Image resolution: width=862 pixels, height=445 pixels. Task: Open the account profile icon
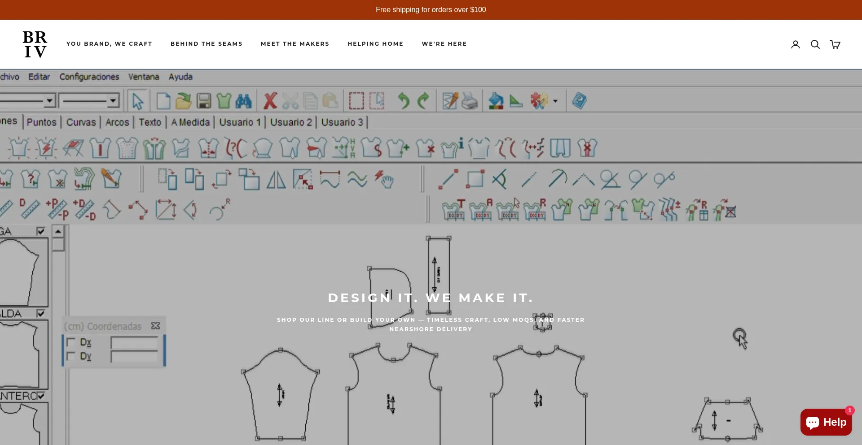pyautogui.click(x=795, y=44)
